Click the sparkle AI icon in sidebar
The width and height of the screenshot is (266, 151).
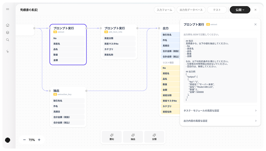click(x=7, y=51)
